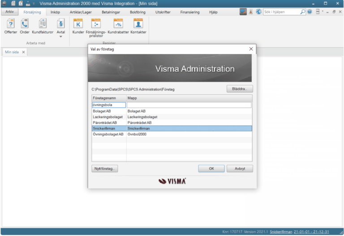Click the window layout icon in toolbar
The width and height of the screenshot is (344, 236).
[x=318, y=12]
